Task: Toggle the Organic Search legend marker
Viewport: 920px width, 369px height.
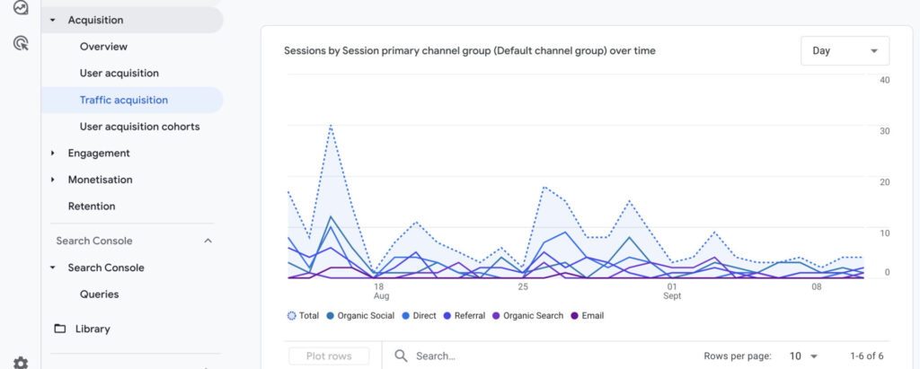Action: point(497,316)
